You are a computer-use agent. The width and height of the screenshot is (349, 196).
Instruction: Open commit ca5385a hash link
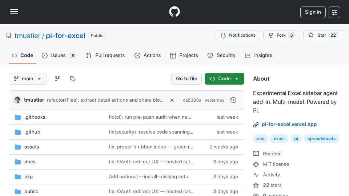coord(192,100)
